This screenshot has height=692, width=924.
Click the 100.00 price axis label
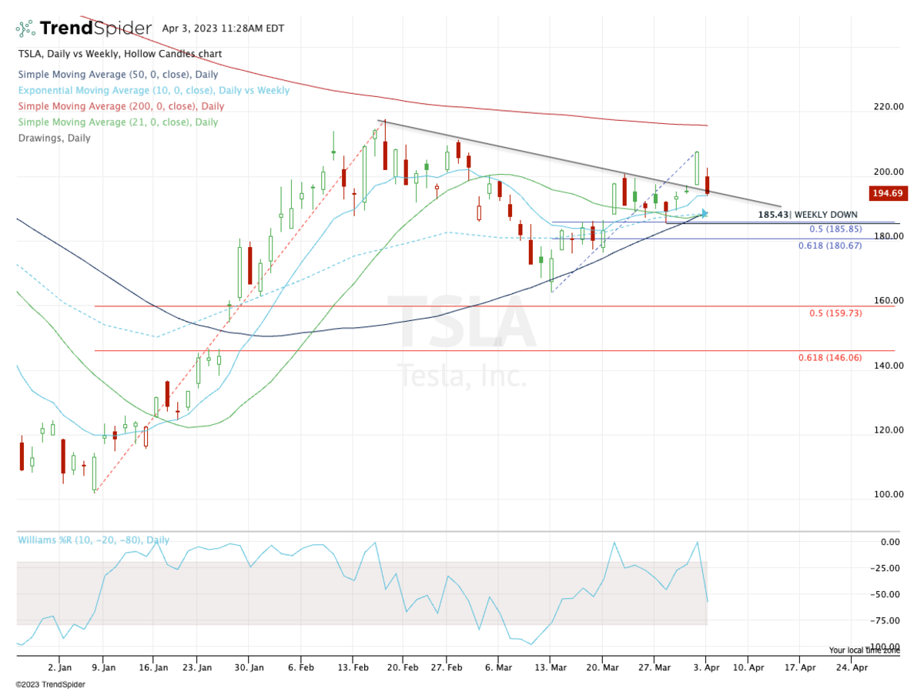(888, 494)
